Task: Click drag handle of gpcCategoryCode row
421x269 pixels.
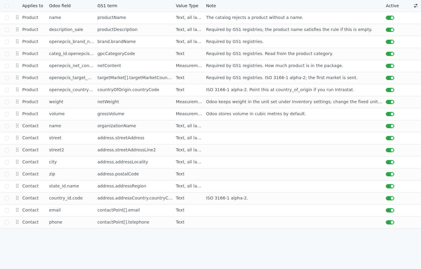Action: point(17,54)
